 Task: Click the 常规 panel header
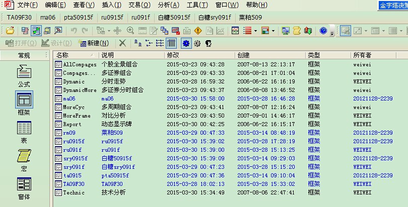coord(24,55)
